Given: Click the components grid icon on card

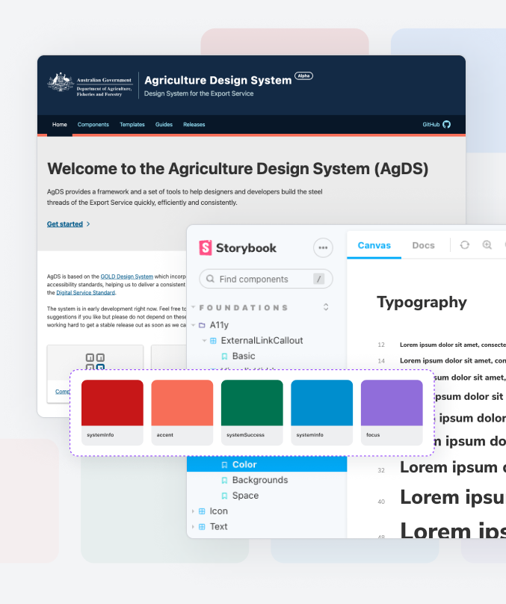Looking at the screenshot, I should 95,362.
